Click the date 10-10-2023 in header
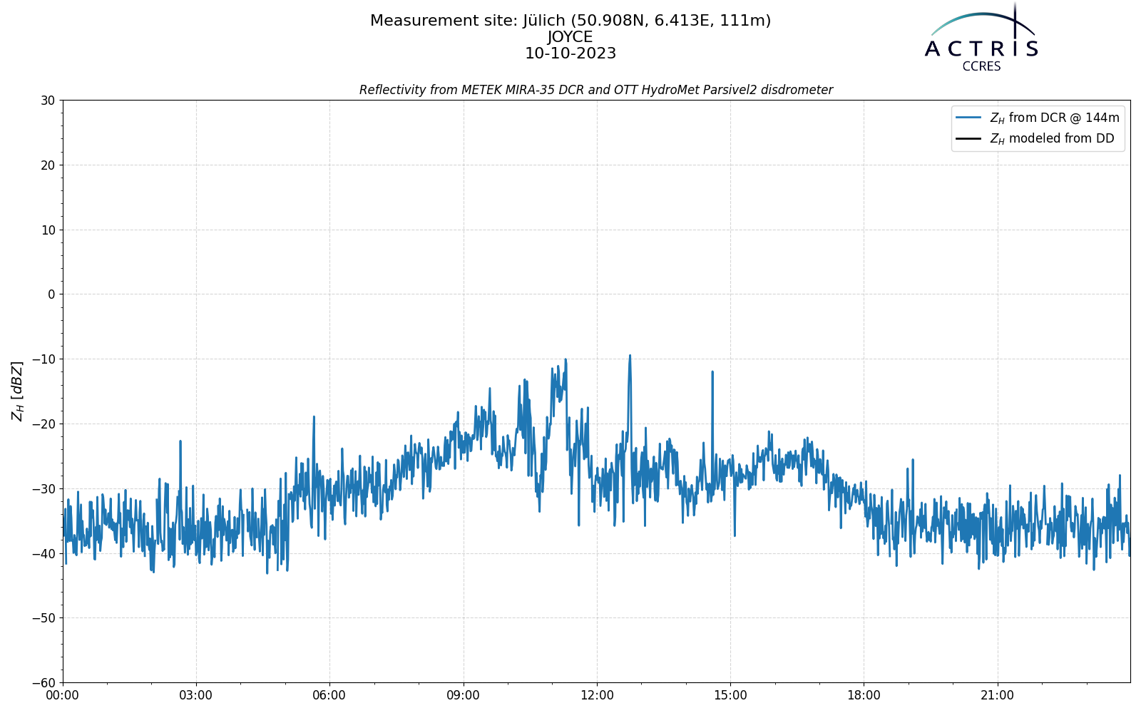The width and height of the screenshot is (1141, 713). pos(570,53)
